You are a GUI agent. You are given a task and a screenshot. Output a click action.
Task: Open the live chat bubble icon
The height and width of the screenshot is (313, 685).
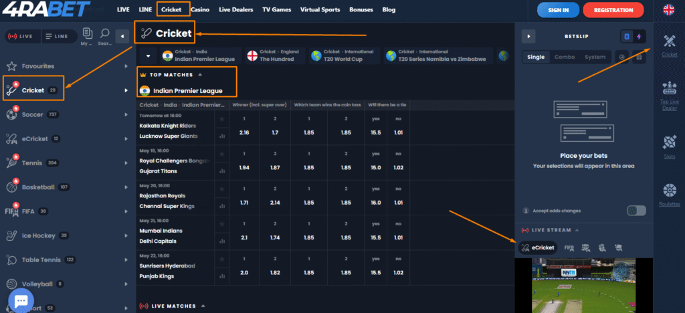(21, 300)
